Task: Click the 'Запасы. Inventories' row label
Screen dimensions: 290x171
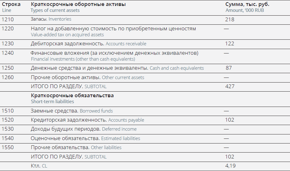Action: [x=51, y=19]
